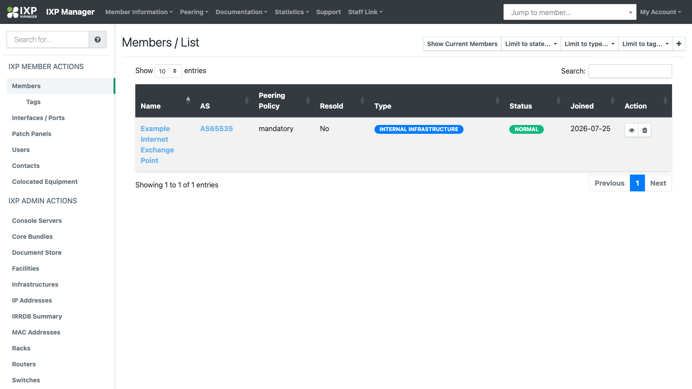Select Members in the sidebar
Screen dimensions: 692x389
coord(60,86)
